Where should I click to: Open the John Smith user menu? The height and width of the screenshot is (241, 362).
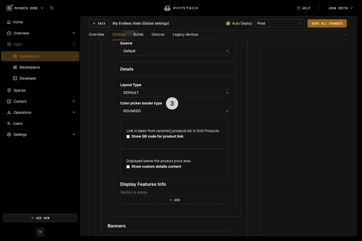pyautogui.click(x=341, y=8)
